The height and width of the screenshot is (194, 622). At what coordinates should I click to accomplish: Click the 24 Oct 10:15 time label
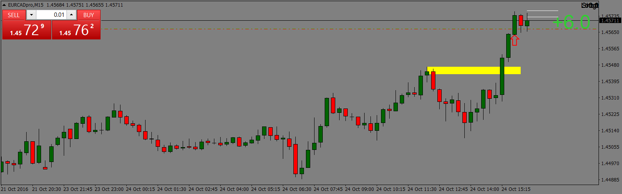[x=391, y=189]
